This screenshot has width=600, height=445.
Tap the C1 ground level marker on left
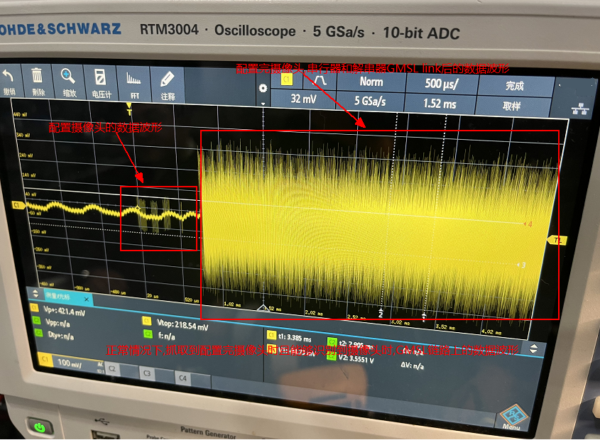[18, 206]
